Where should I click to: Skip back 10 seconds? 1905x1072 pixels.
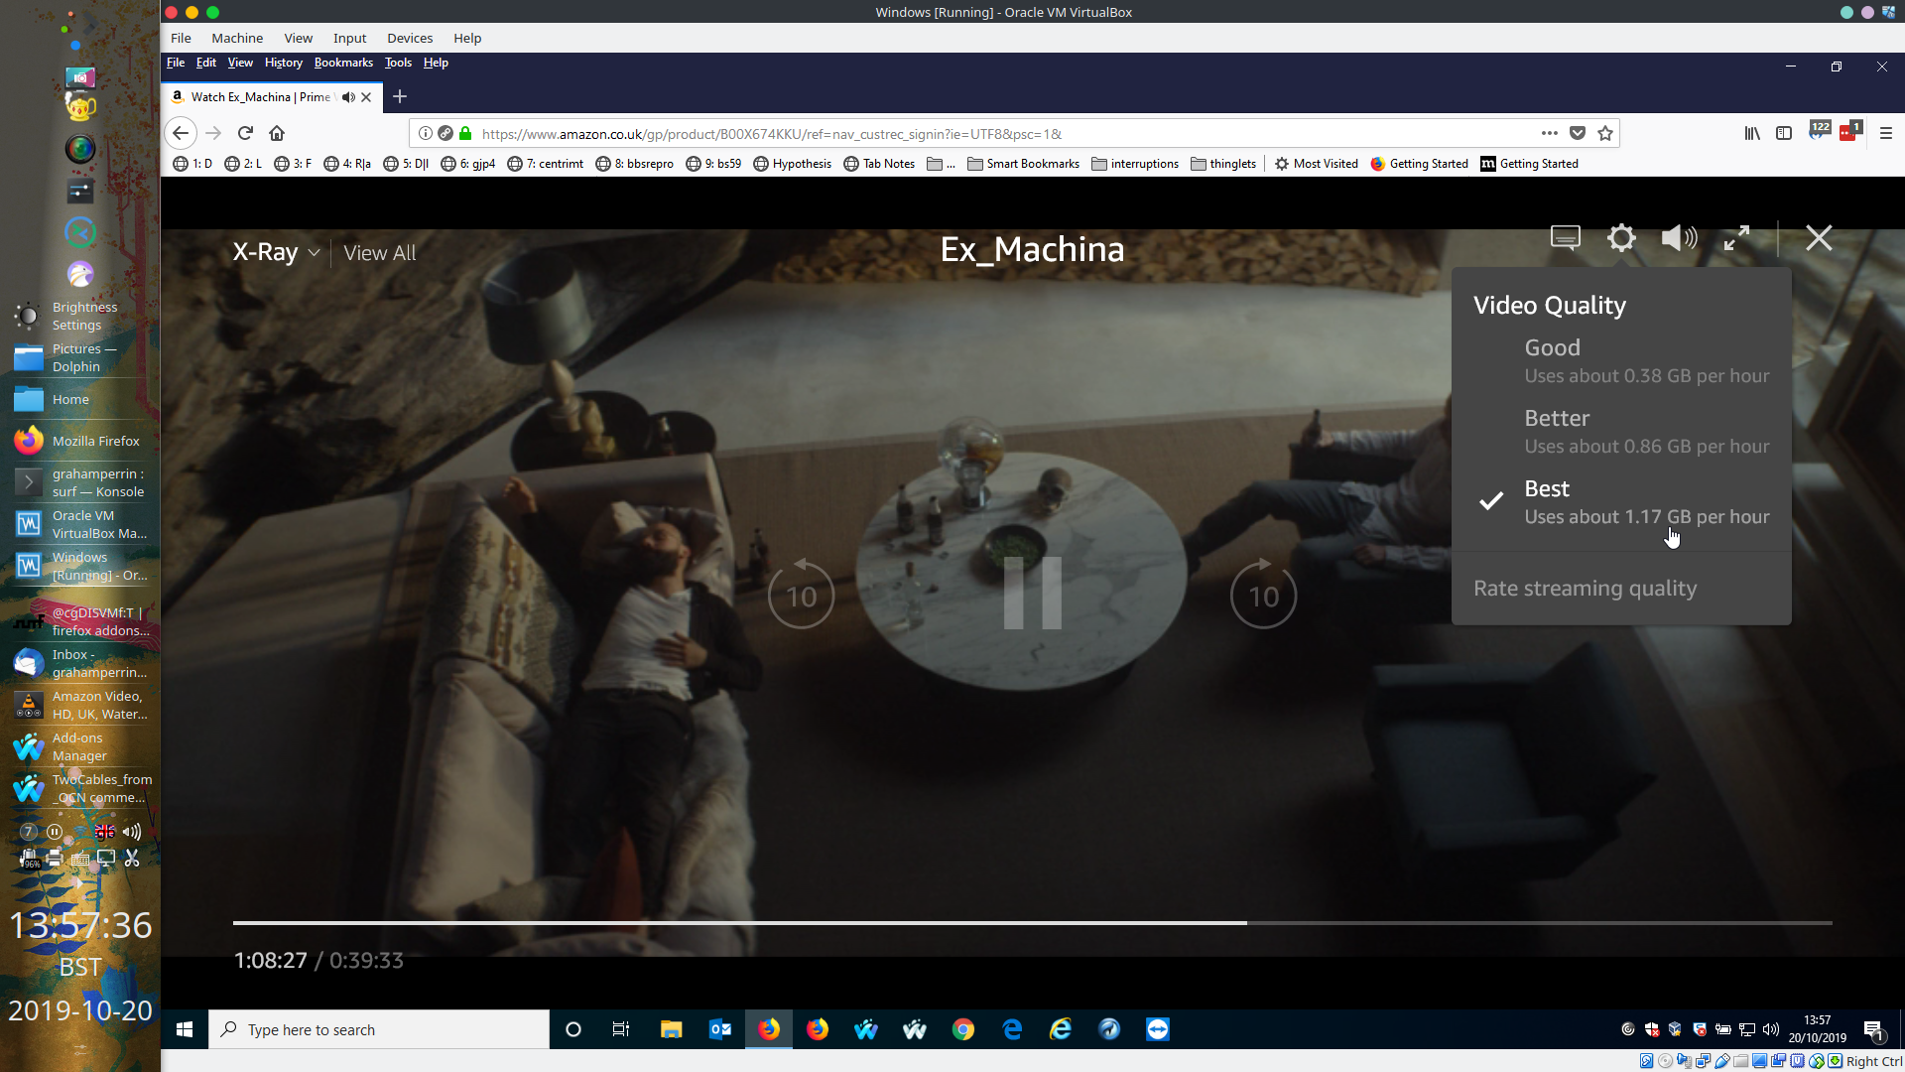click(x=801, y=596)
